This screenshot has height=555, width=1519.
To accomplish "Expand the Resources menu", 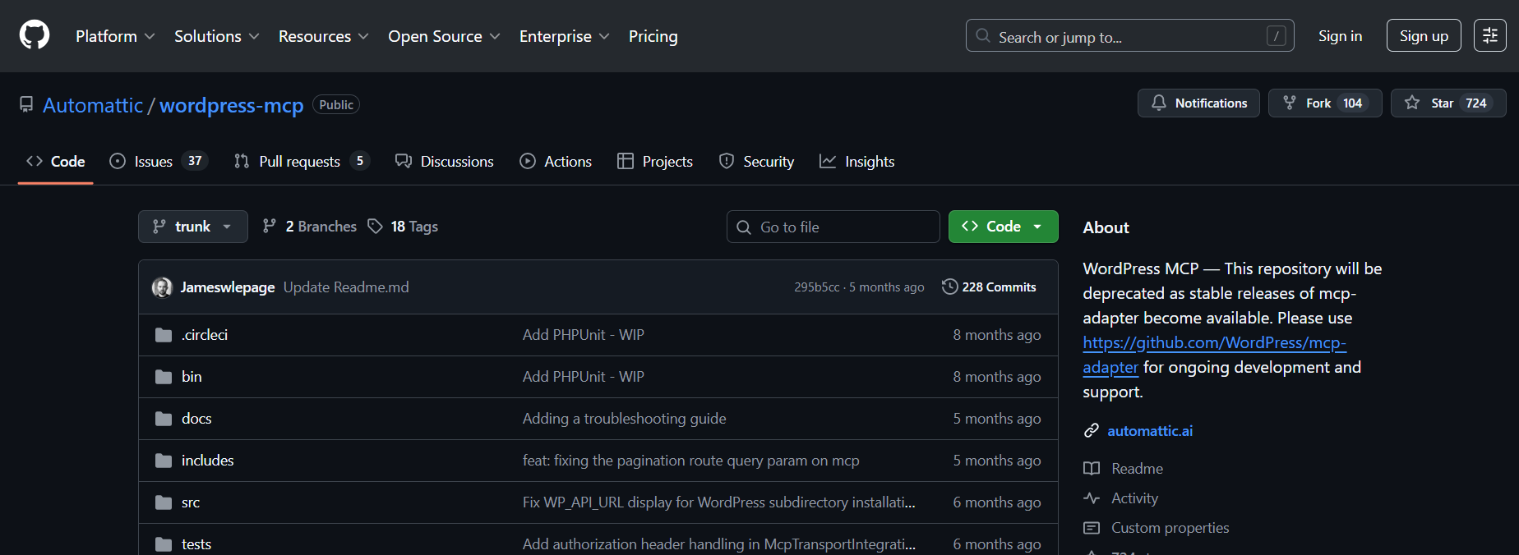I will tap(324, 36).
